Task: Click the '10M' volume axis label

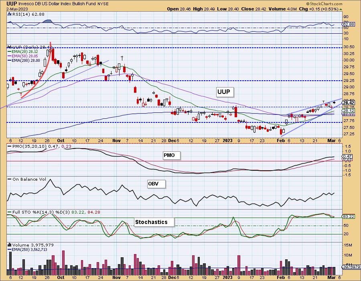Action: 349,255
